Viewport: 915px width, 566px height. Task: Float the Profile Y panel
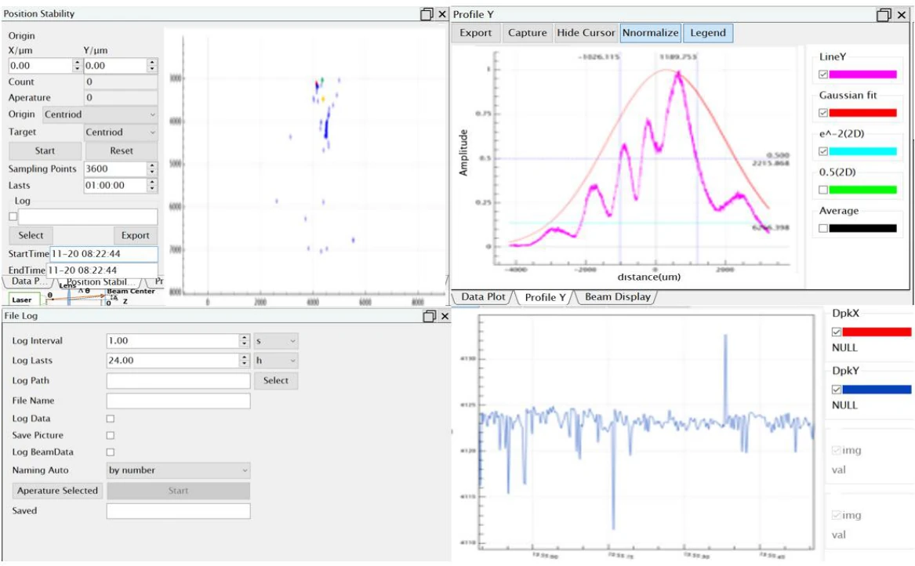(884, 15)
